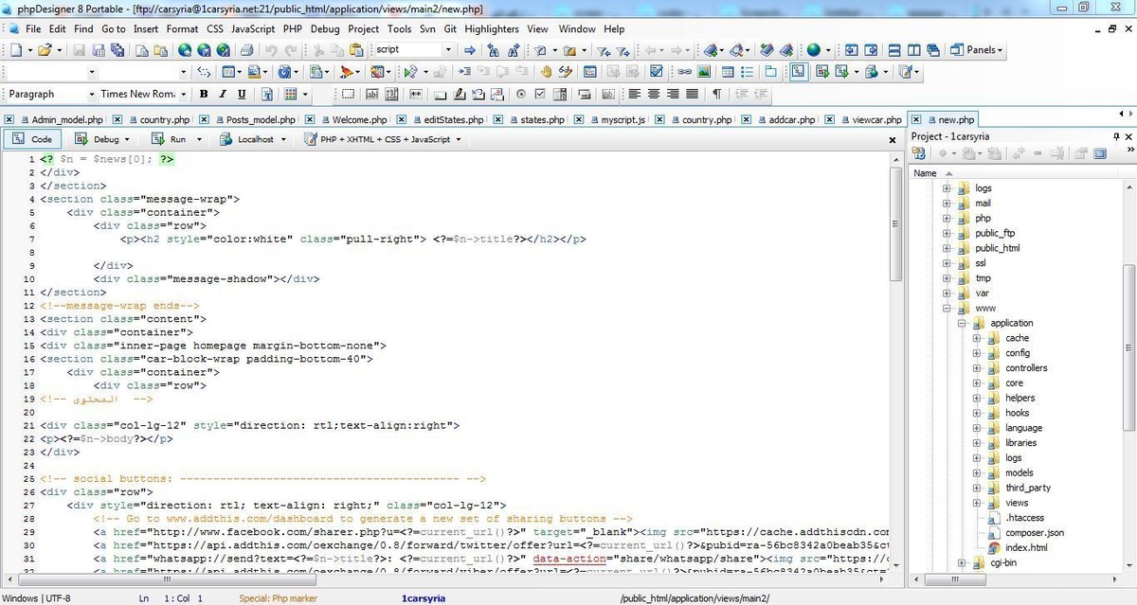
Task: Insert an image using the picture icon
Action: pyautogui.click(x=704, y=72)
